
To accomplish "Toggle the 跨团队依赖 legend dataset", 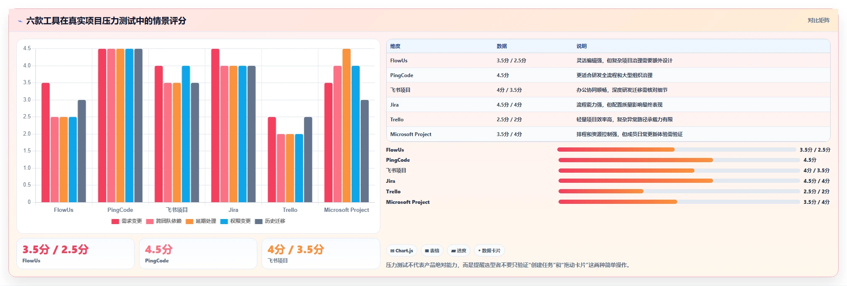I will click(x=164, y=221).
